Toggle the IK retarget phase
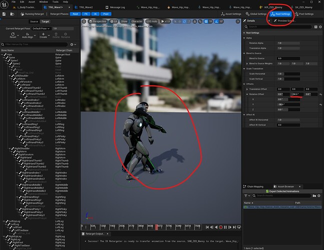Screen dimensions: 324x250 (x=96, y=14)
